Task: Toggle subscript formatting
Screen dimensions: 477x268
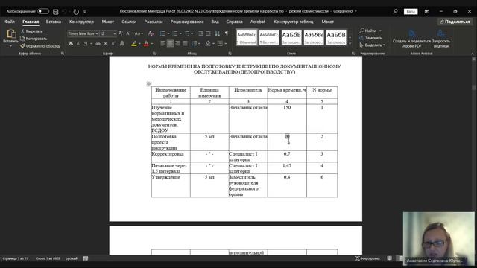Action: (x=106, y=44)
